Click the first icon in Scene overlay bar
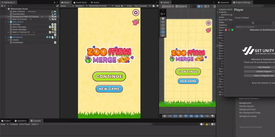This screenshot has width=275, height=137. 164,116
